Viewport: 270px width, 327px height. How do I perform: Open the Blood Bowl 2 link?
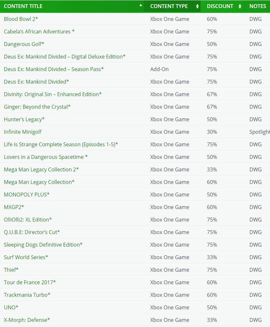[x=21, y=19]
